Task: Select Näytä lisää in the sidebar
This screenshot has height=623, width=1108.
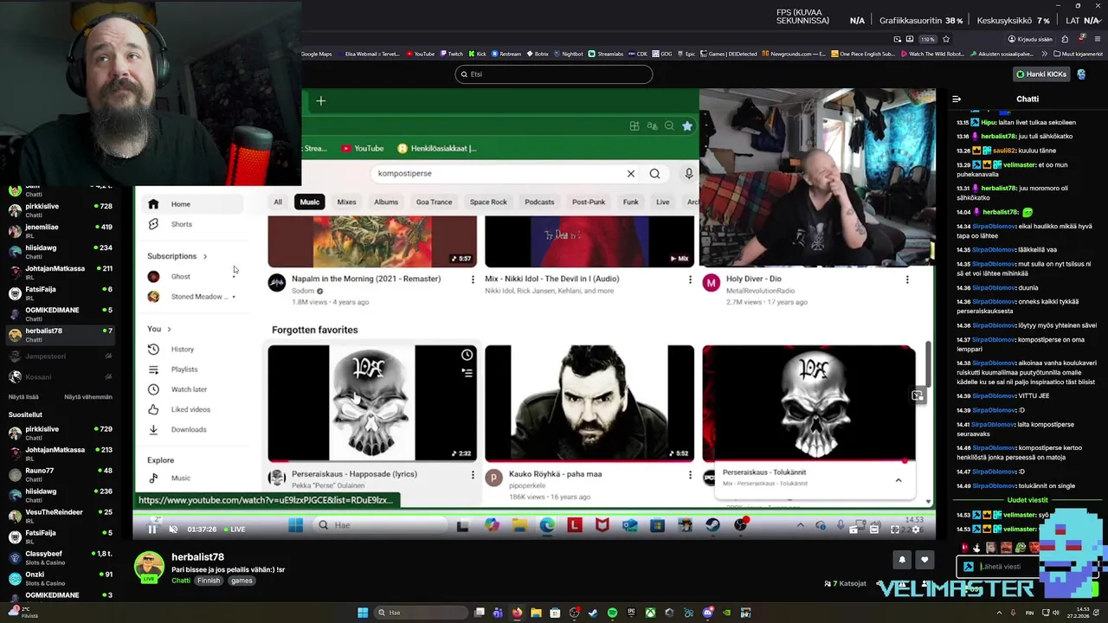Action: click(23, 397)
